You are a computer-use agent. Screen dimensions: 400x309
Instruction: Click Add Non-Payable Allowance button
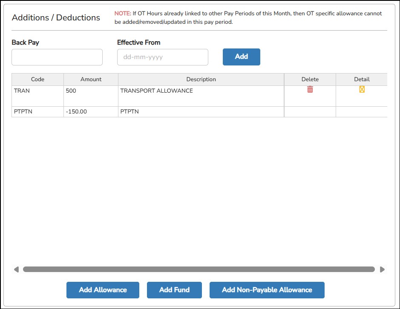267,290
